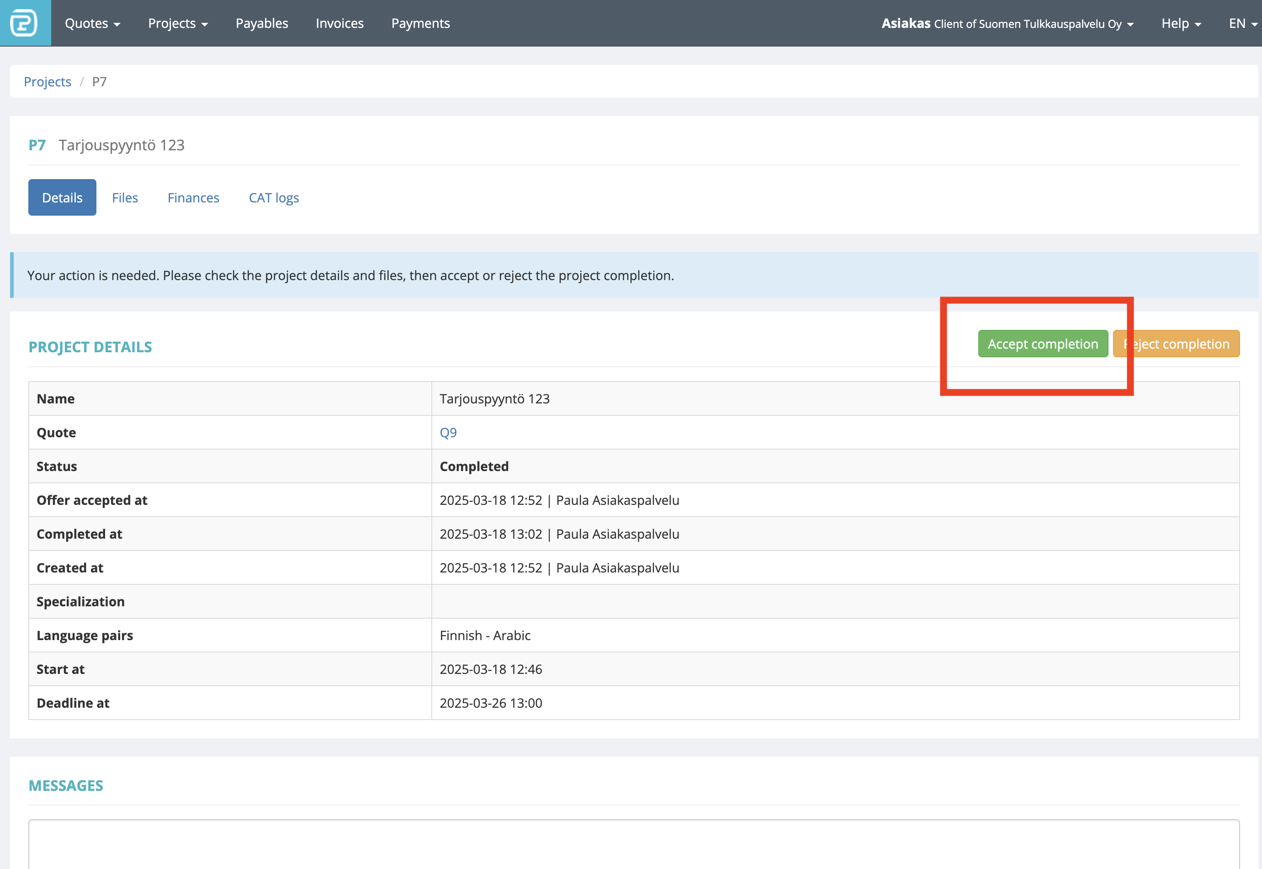Click the Language pairs row label
Screen dimensions: 1262x869
[85, 636]
